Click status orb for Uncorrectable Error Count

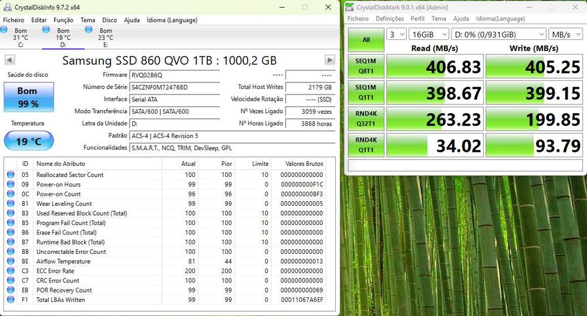point(11,252)
